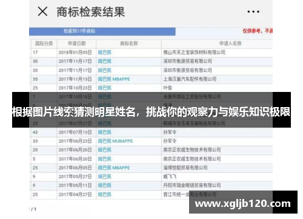The width and height of the screenshot is (303, 219).
Task: Open the 姆巴佩 trademark dated 2017年04月27日
Action: point(105,194)
